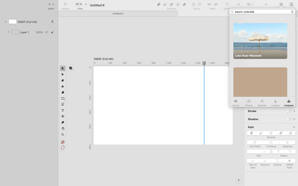Click the Outline icon in Path panel
Screen dimensions: 298x186
(277, 161)
